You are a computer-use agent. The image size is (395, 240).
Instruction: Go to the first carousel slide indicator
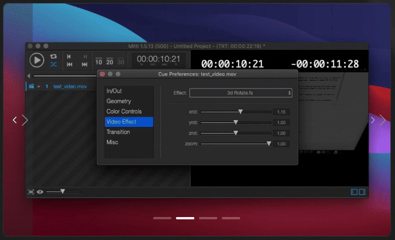(162, 218)
